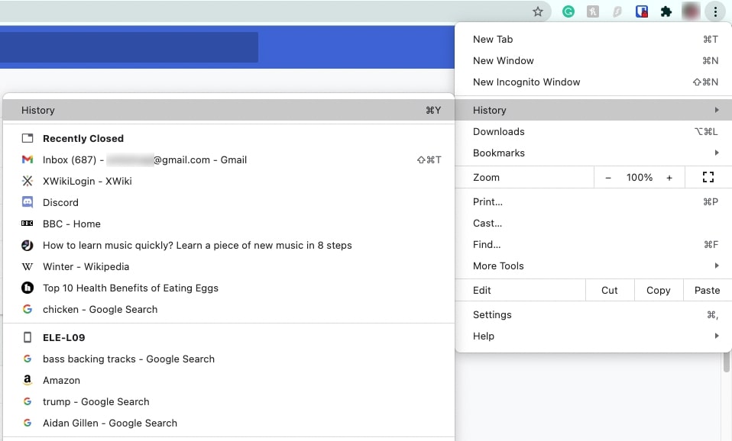Screen dimensions: 732x441
Task: Click the Google icon beside trump search
Action: [28, 401]
